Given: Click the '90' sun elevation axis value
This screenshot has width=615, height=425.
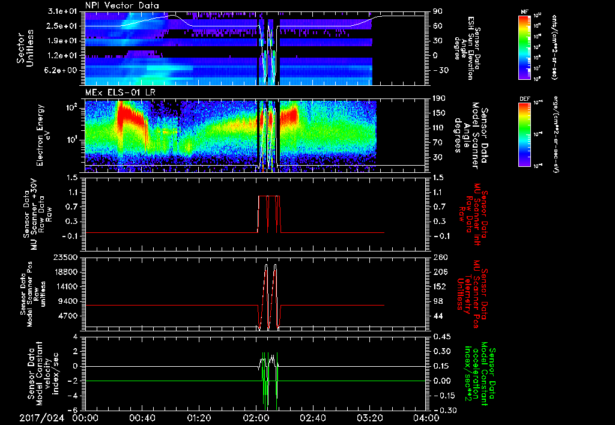Looking at the screenshot, I should pyautogui.click(x=438, y=11).
